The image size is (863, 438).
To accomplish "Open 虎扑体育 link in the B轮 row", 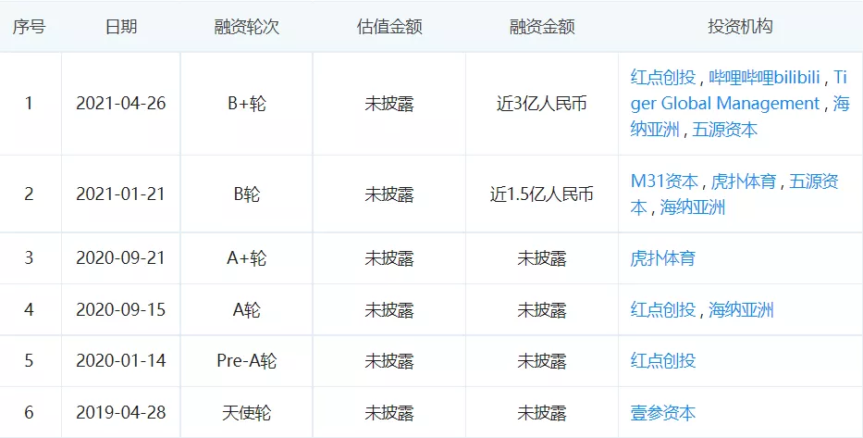I will tap(744, 181).
